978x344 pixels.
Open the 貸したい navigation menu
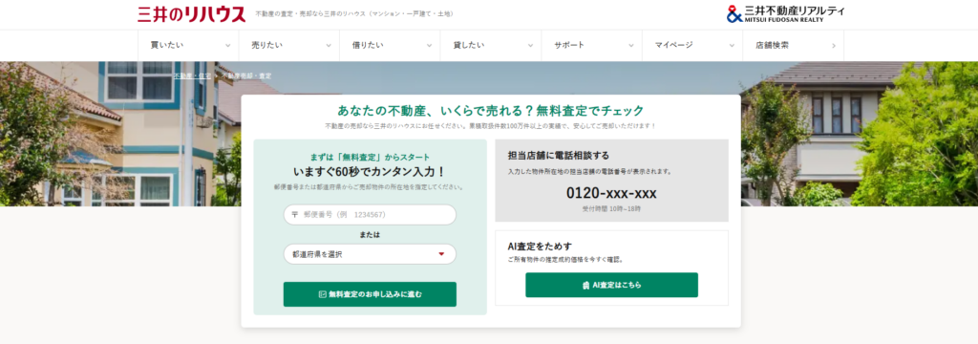click(x=491, y=46)
